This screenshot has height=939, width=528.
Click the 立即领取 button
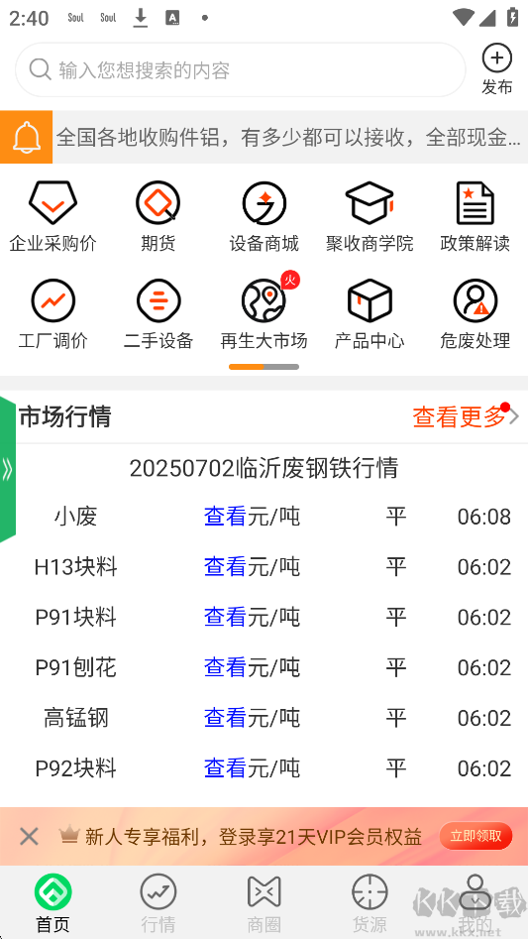[475, 836]
